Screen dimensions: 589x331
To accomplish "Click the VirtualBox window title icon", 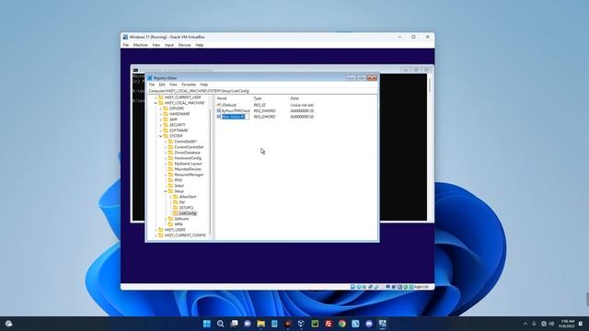I will [125, 37].
